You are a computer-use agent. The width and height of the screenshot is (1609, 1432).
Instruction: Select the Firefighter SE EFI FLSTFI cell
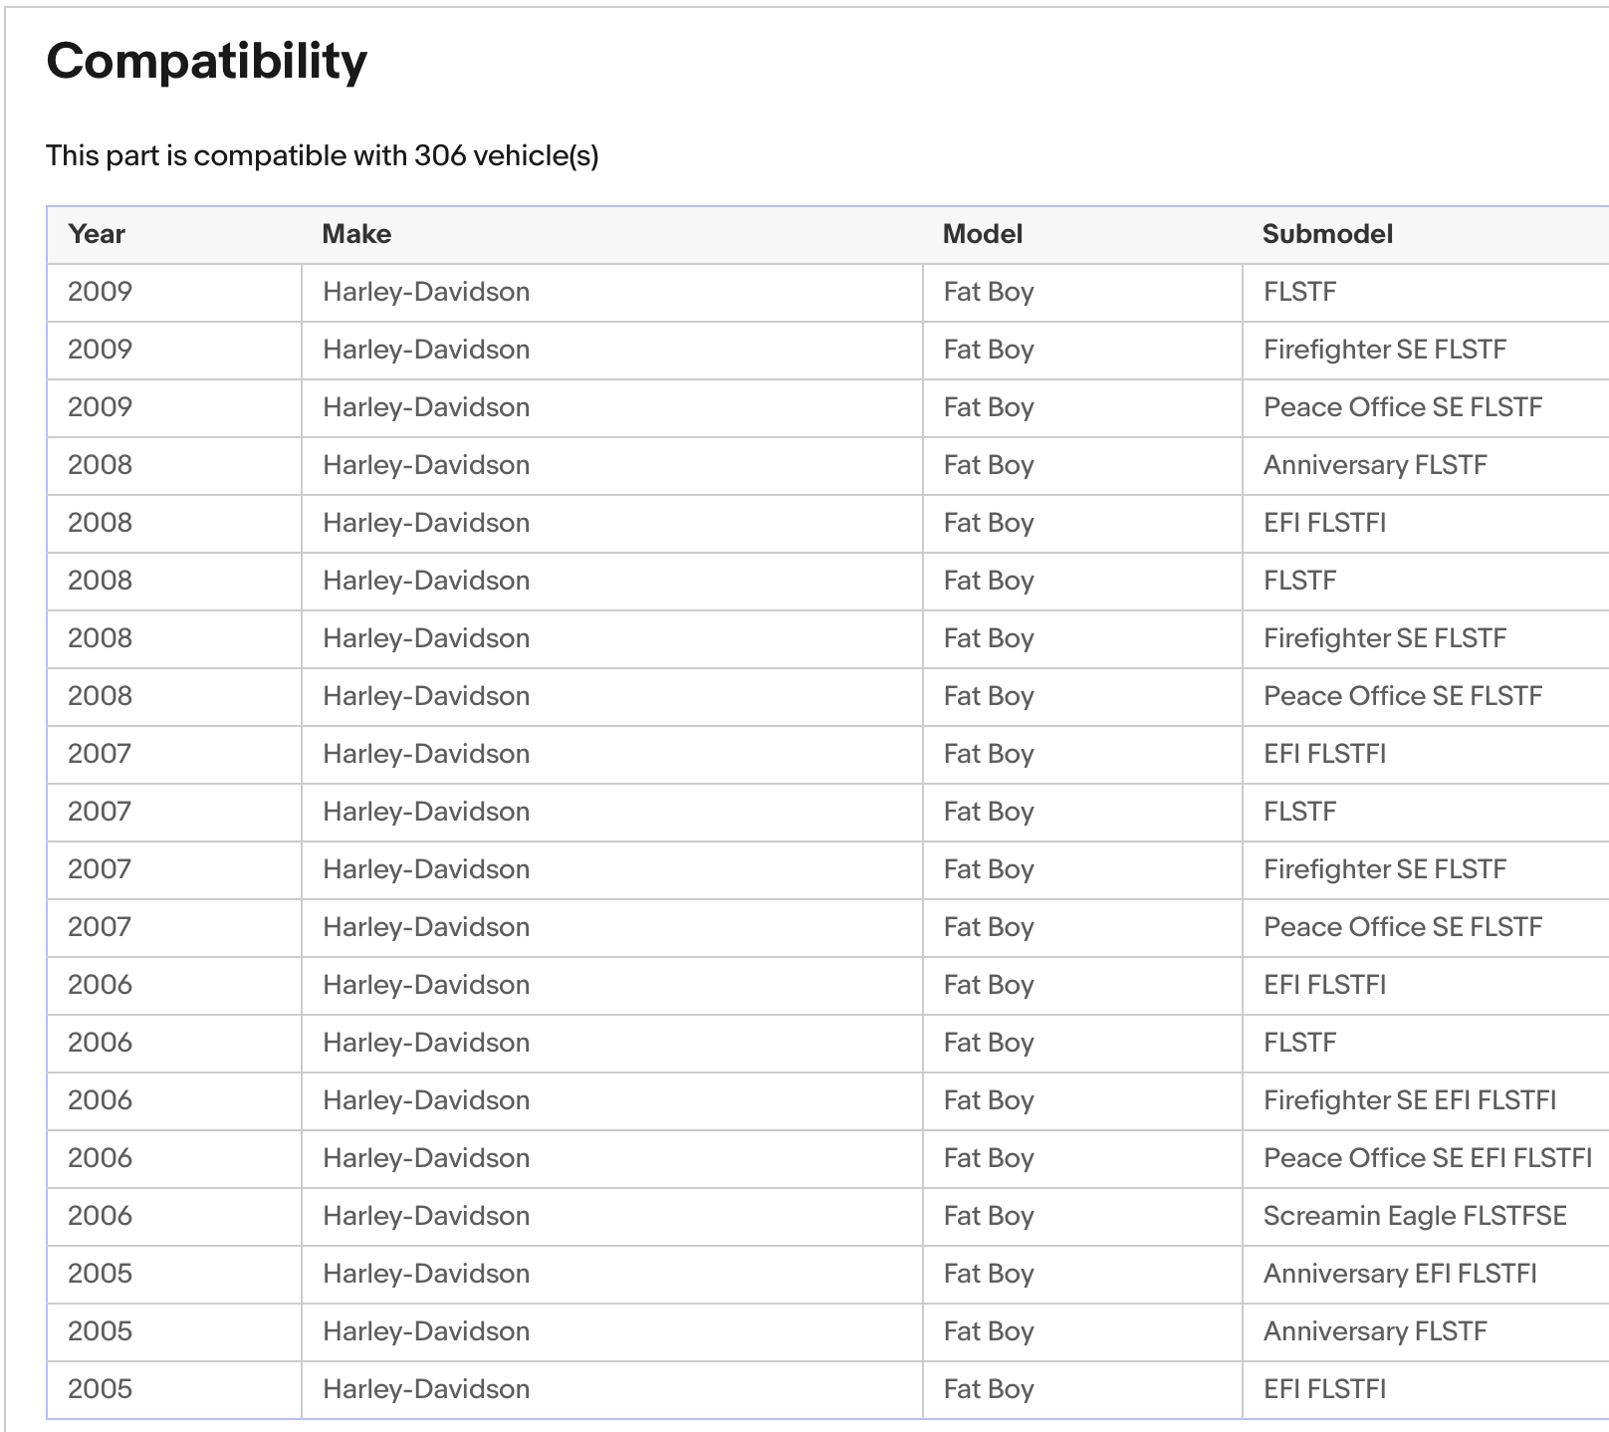coord(1409,1100)
